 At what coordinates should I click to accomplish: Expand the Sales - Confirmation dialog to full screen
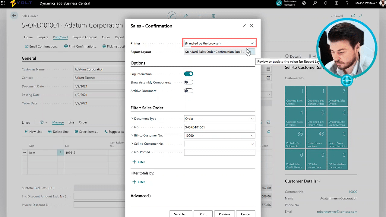(244, 26)
